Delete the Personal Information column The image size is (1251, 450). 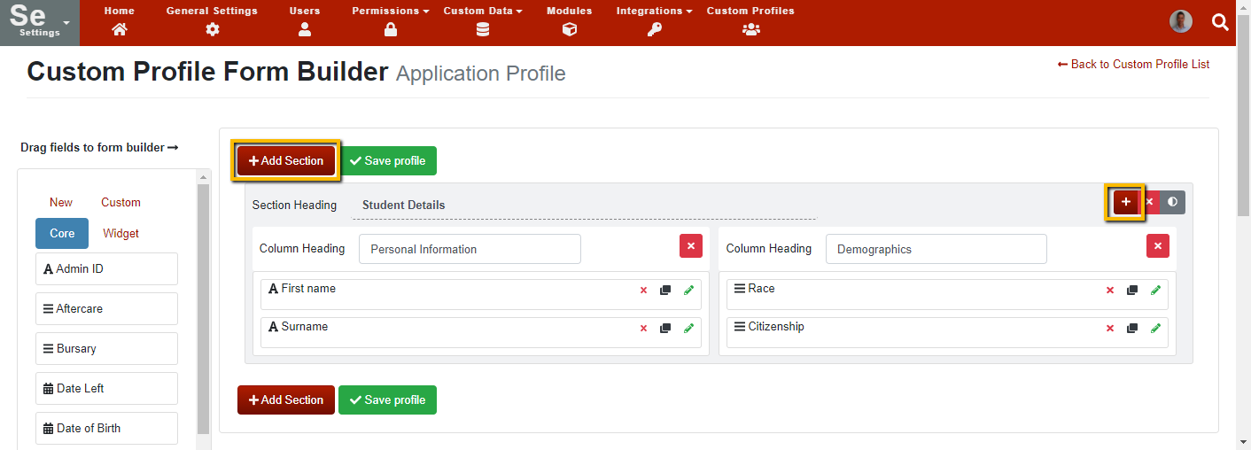coord(690,246)
